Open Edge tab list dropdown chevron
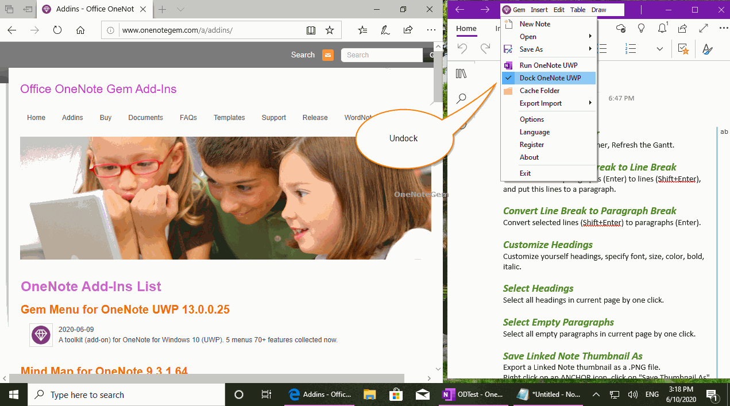Screen dimensions: 730x406 (180, 9)
